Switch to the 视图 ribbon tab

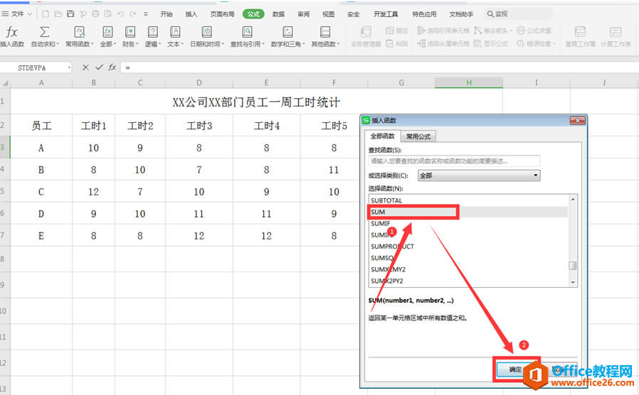pyautogui.click(x=328, y=13)
